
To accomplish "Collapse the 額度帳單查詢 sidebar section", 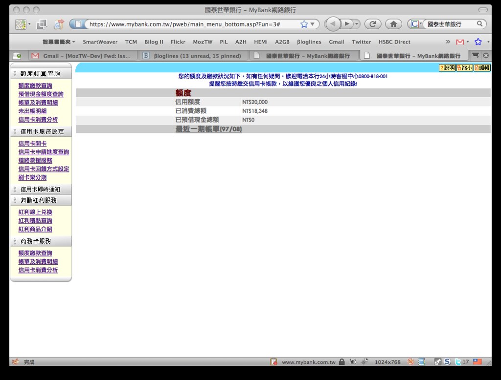I will coord(40,74).
